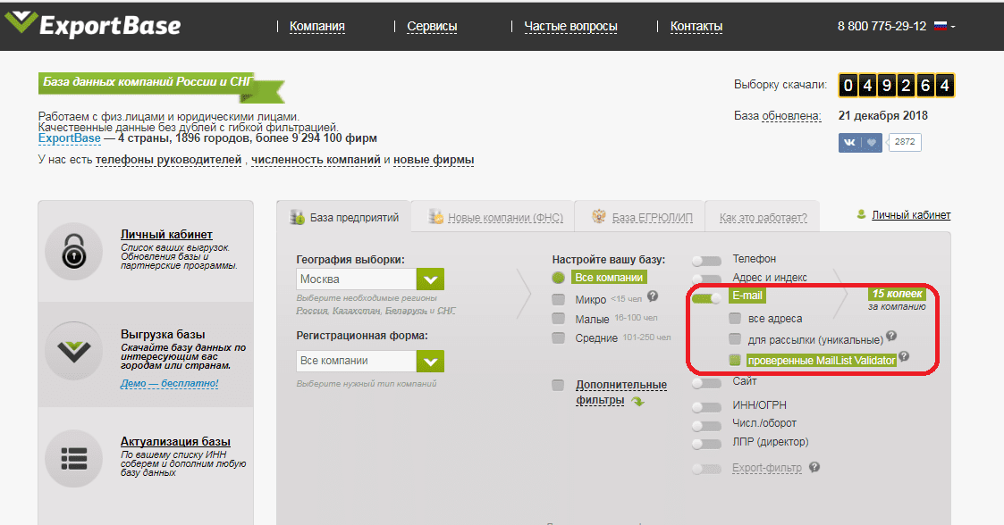This screenshot has height=525, width=1004.
Task: Click the обновлена dotted link
Action: 791,116
